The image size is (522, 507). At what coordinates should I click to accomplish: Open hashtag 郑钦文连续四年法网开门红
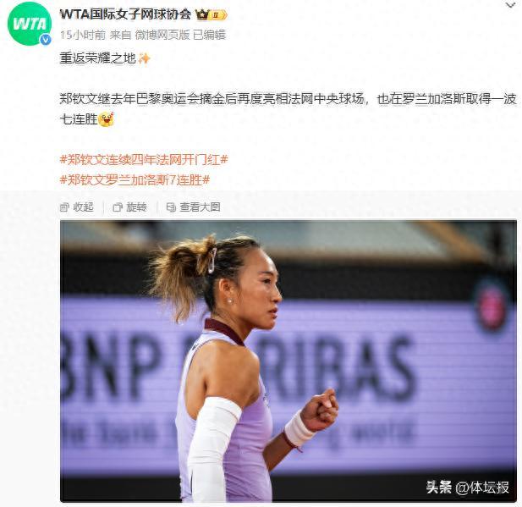point(144,160)
